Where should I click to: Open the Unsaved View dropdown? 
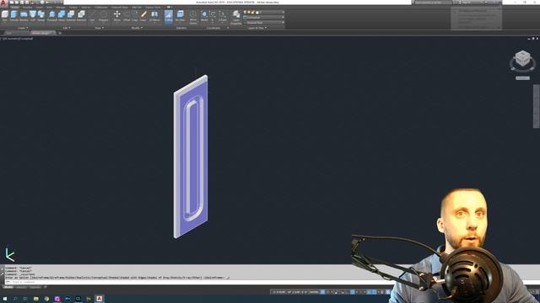(x=264, y=23)
